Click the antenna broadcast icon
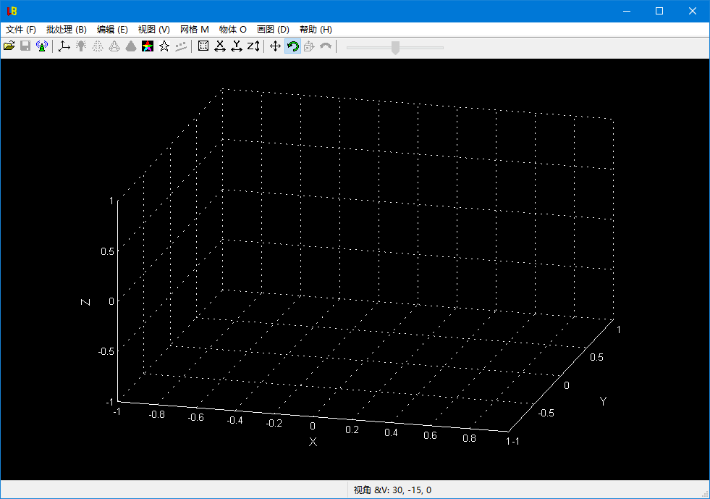The image size is (710, 499). (42, 46)
